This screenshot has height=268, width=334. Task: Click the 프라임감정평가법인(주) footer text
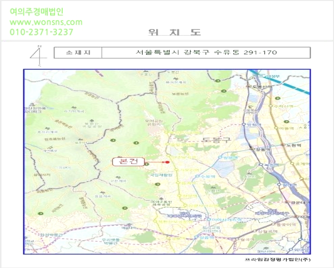[x=278, y=259]
